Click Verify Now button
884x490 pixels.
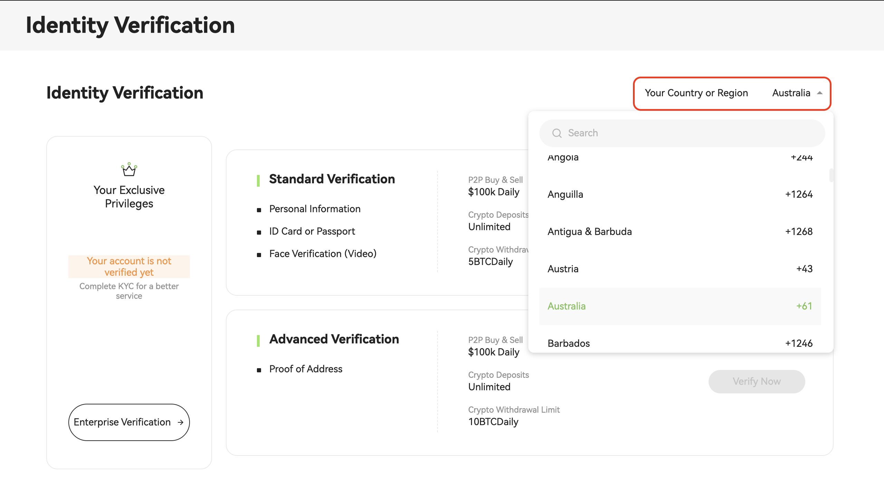pos(757,381)
